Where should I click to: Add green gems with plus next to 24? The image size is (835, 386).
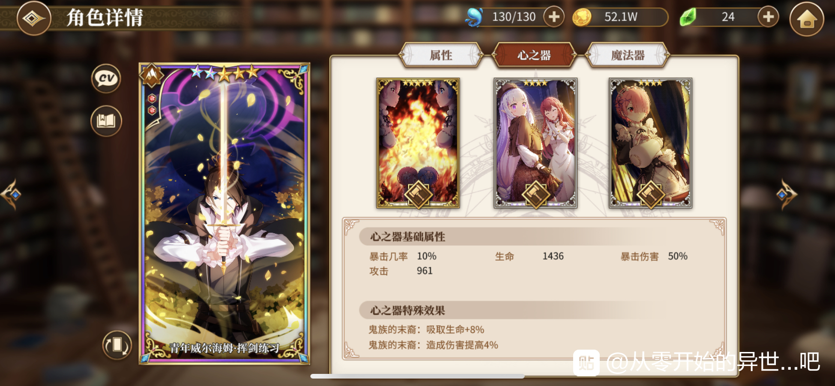(768, 17)
